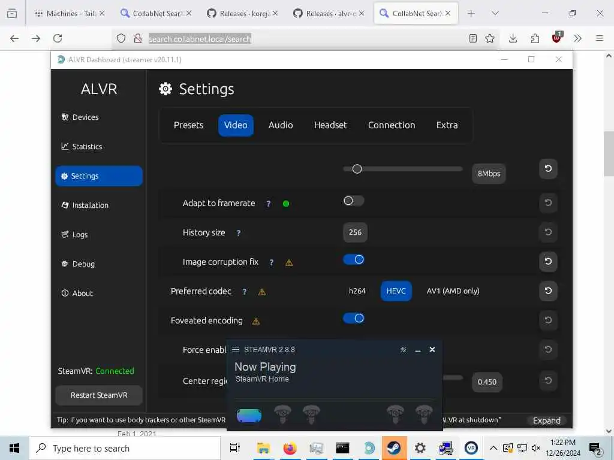The width and height of the screenshot is (614, 460).
Task: Show hidden system tray icons
Action: tap(493, 448)
